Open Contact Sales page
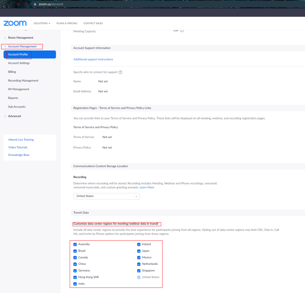Screen dimensions: 305x293 click(93, 23)
